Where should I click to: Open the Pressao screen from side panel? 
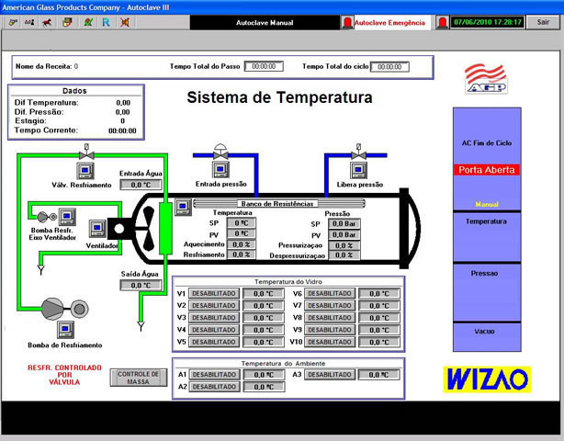click(x=487, y=293)
